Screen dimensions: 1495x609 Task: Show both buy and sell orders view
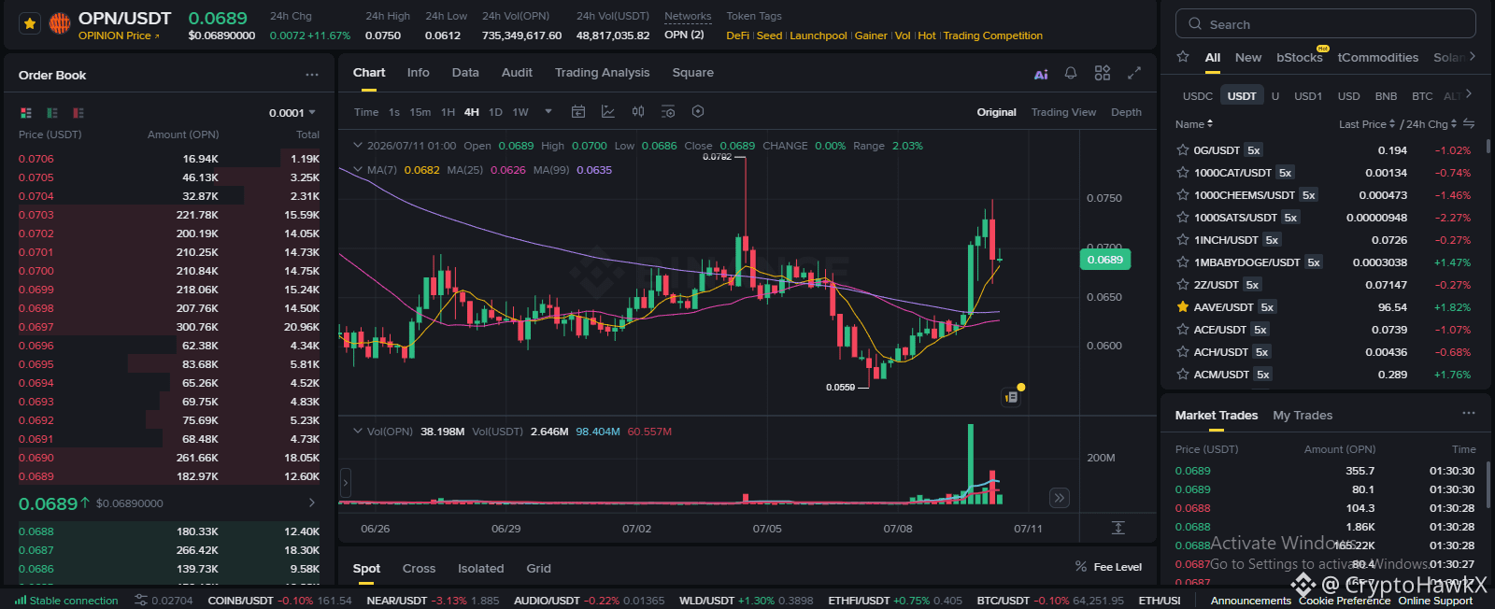26,113
